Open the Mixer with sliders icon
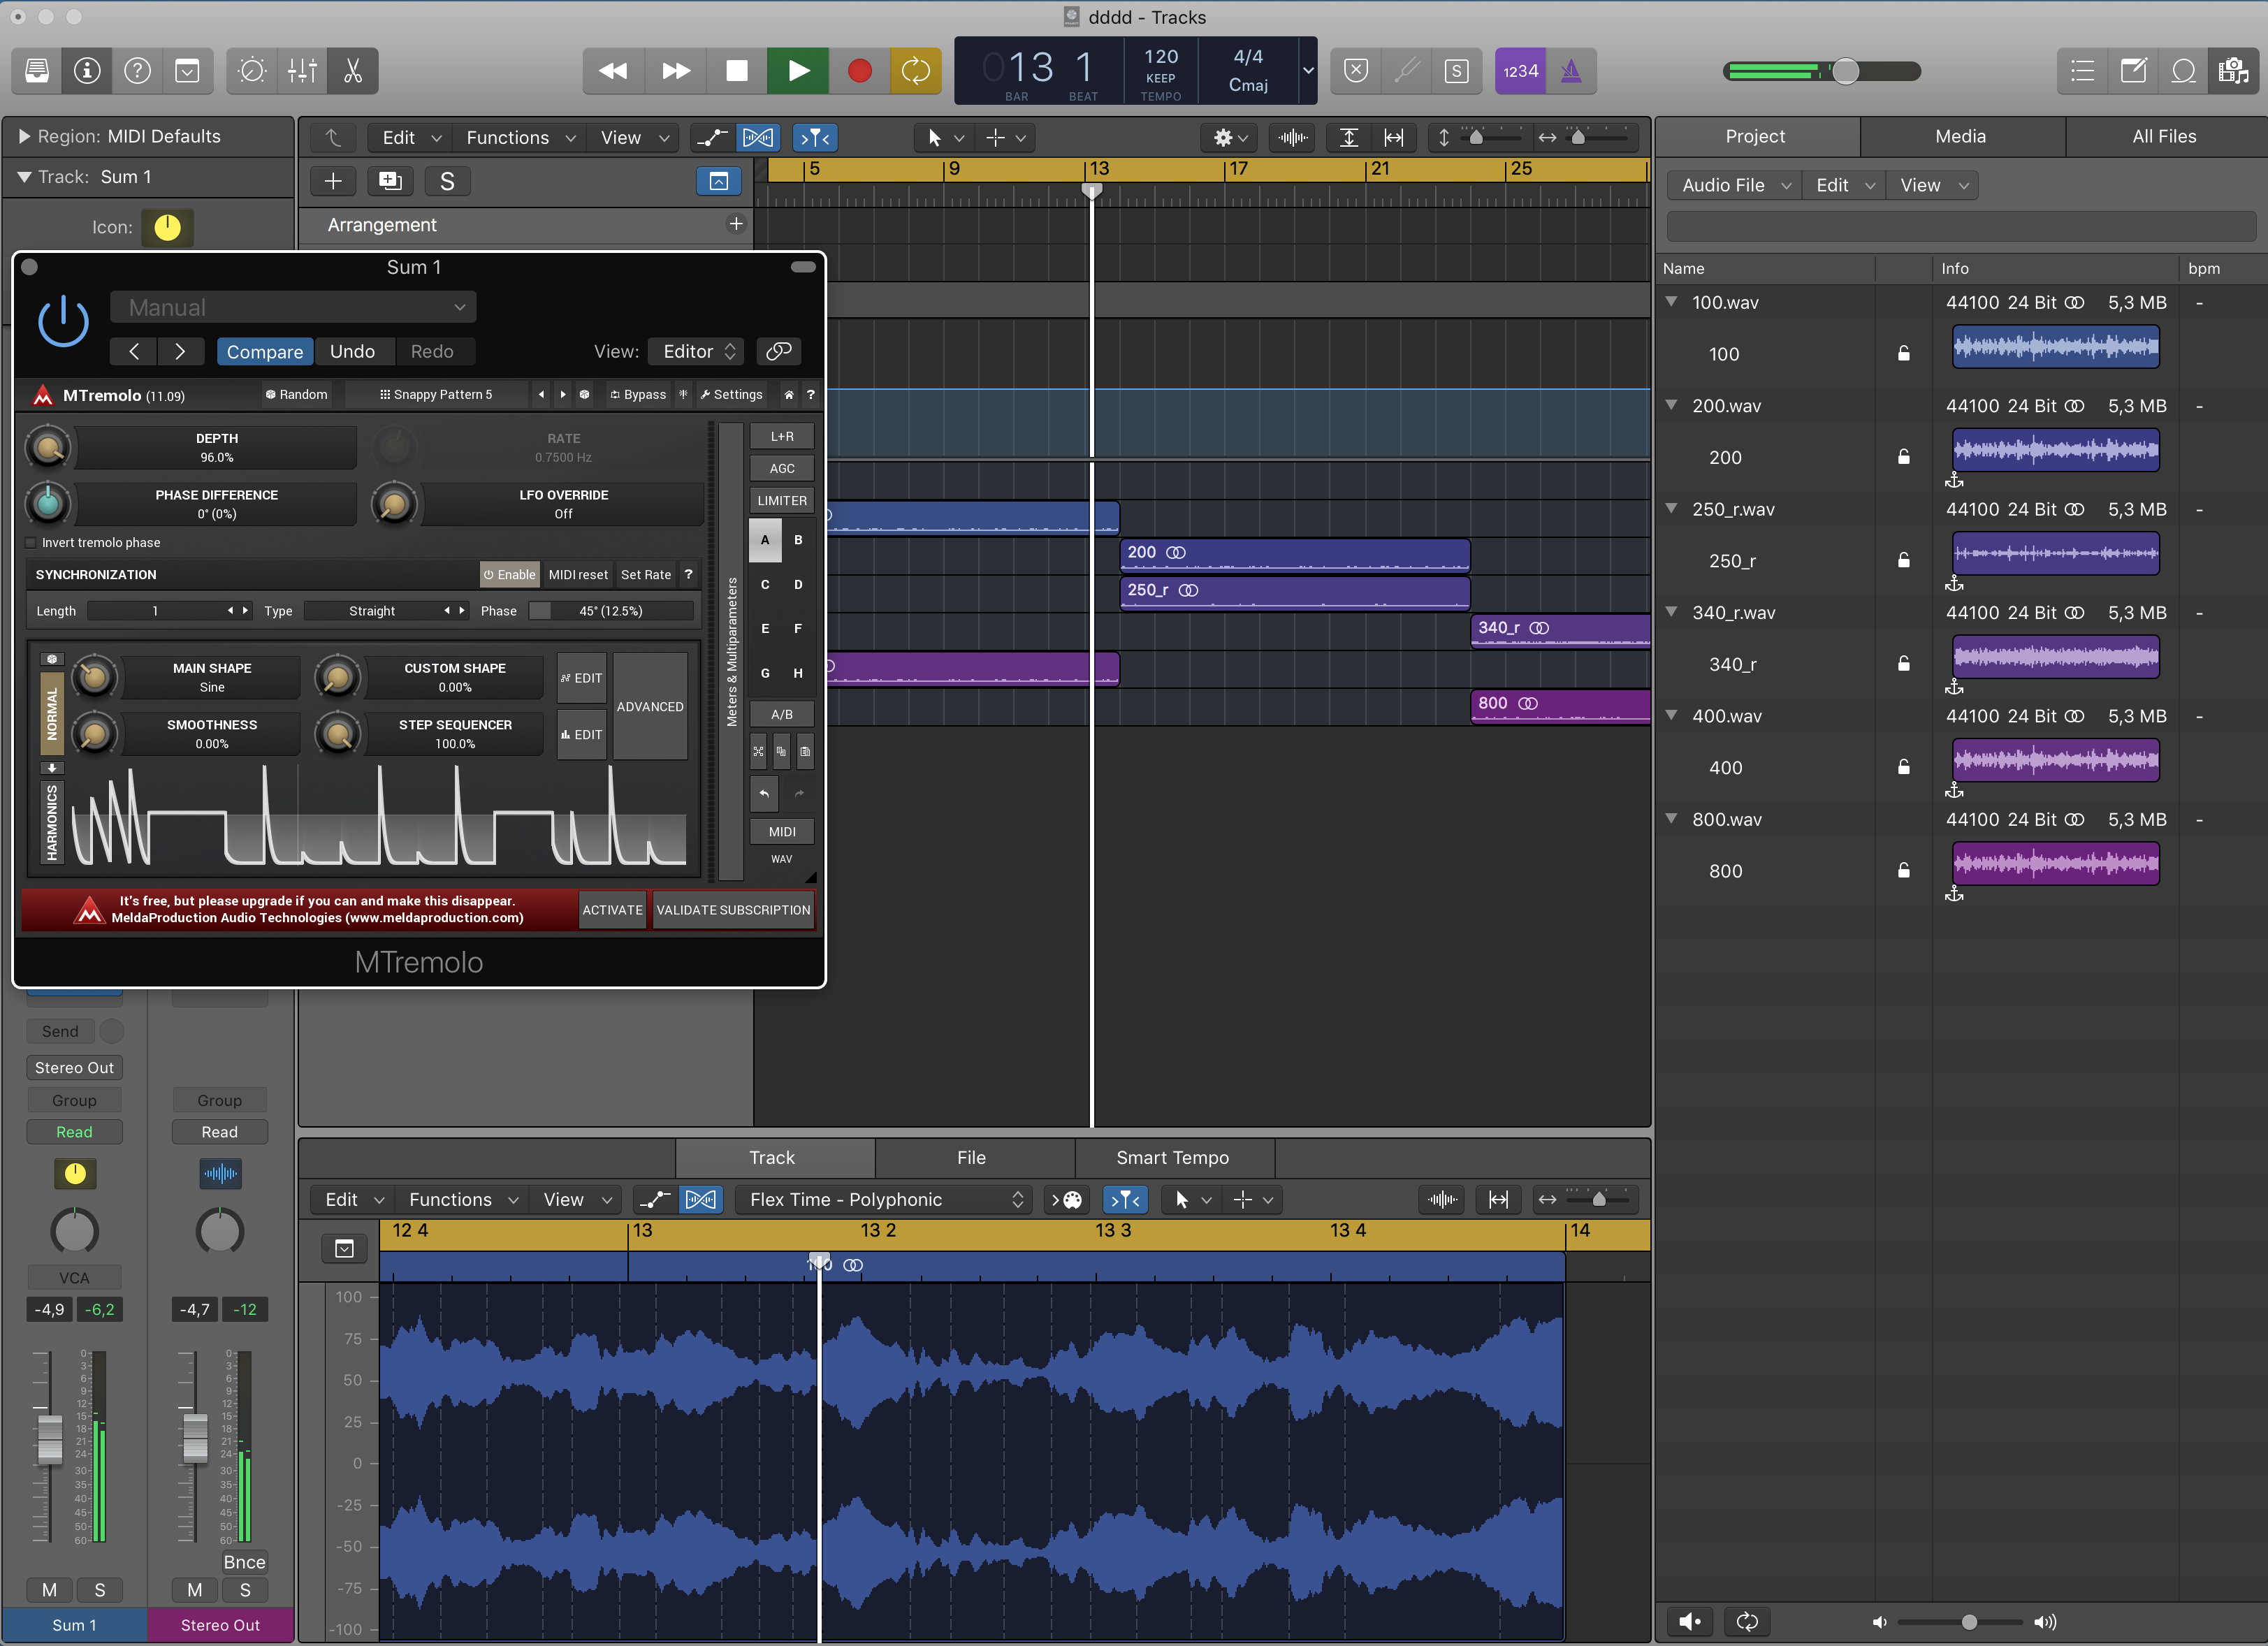This screenshot has width=2268, height=1646. (302, 71)
